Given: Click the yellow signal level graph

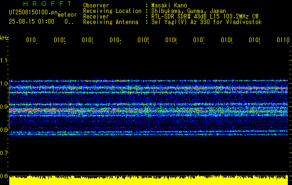Looking at the screenshot, I should (x=149, y=180).
